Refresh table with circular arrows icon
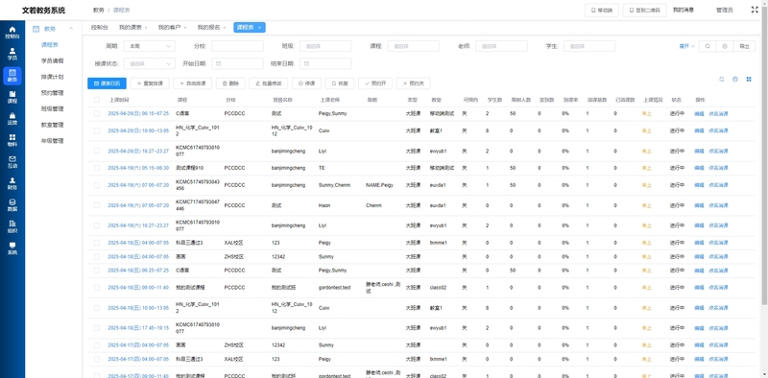This screenshot has height=378, width=768. pos(722,79)
